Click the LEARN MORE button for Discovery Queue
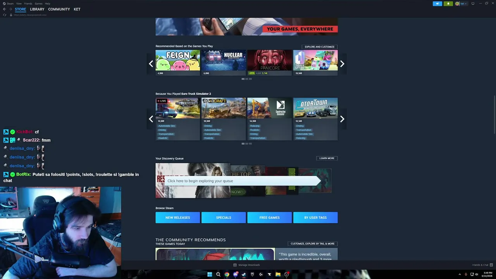496x279 pixels. (x=327, y=158)
